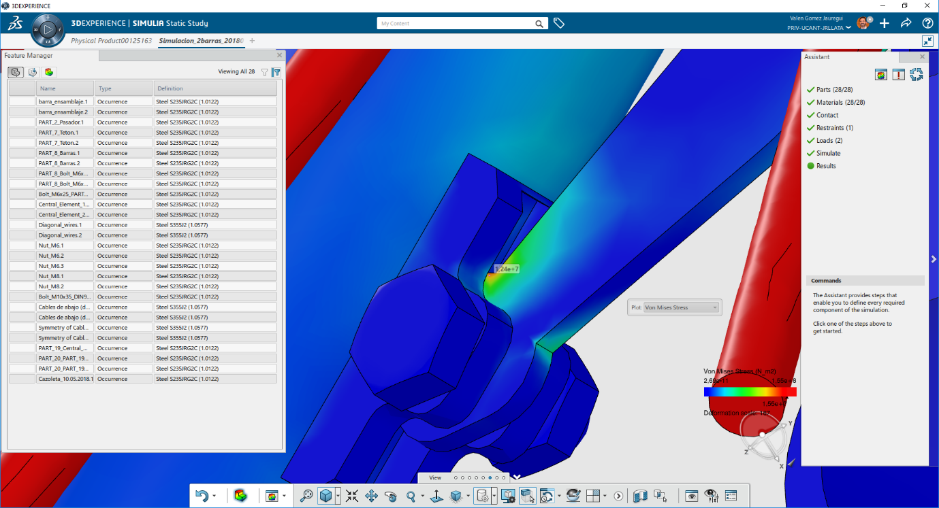Click the plus Add icon in top bar
Viewport: 939px width, 508px height.
(884, 23)
